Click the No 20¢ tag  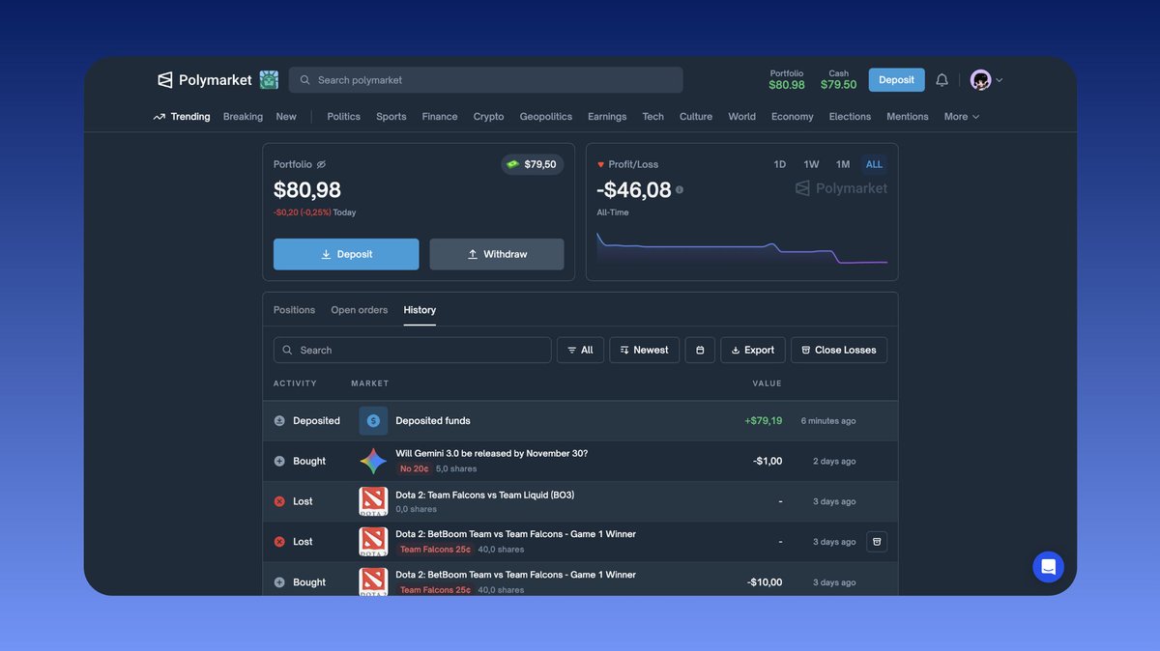tap(414, 468)
